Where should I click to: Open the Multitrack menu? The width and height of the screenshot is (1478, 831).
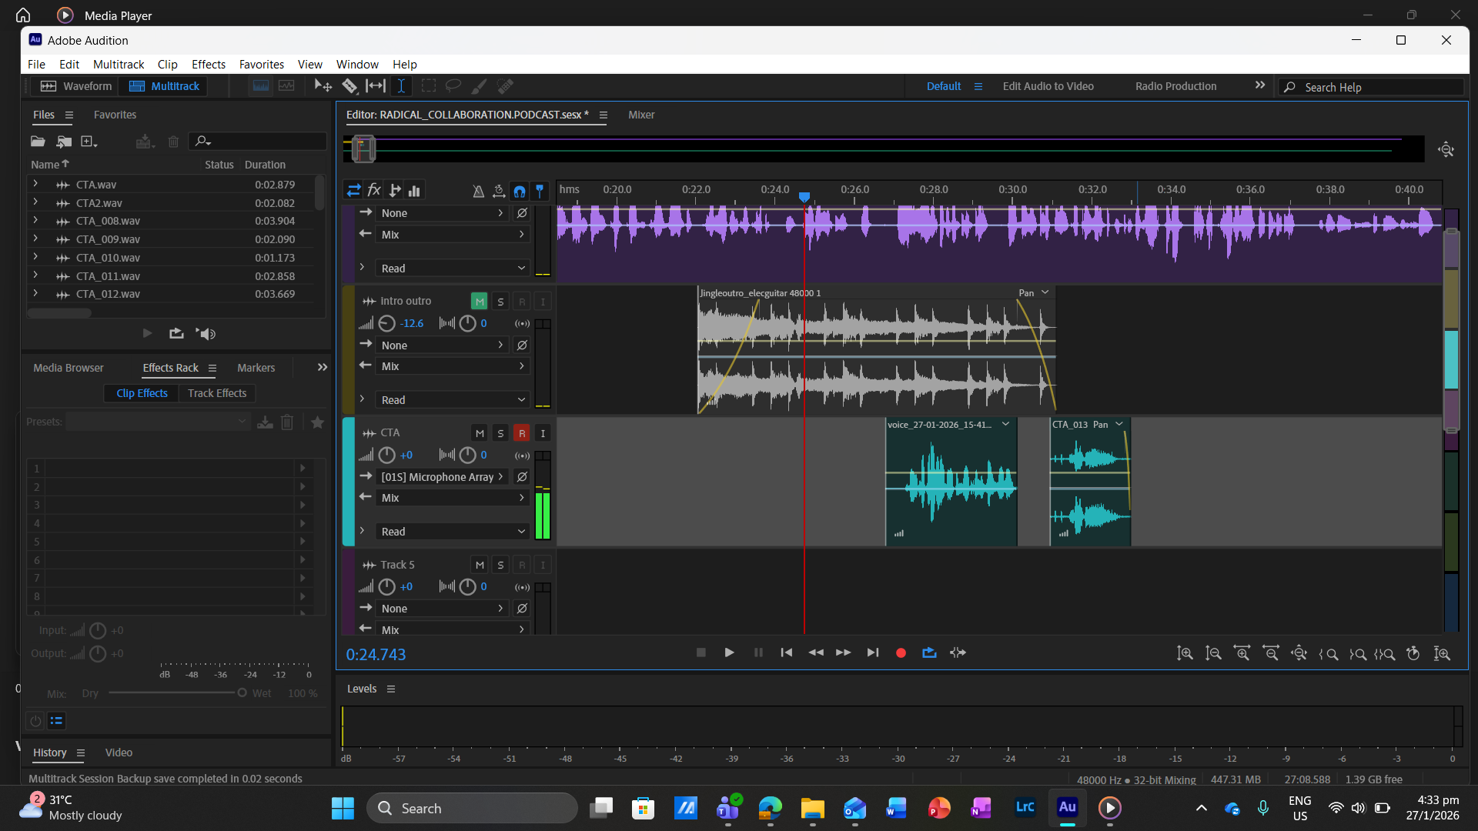click(119, 65)
